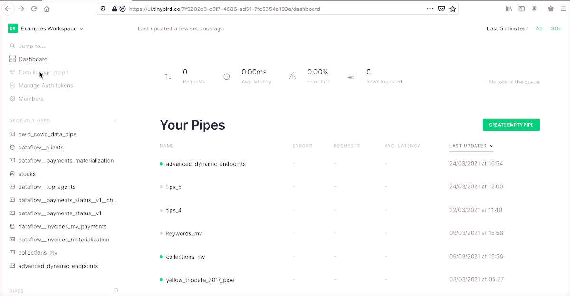Switch time range to 30d
Image resolution: width=570 pixels, height=296 pixels.
[x=556, y=28]
